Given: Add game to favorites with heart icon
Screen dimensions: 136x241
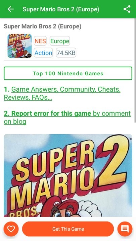Looking at the screenshot, I should tap(11, 229).
